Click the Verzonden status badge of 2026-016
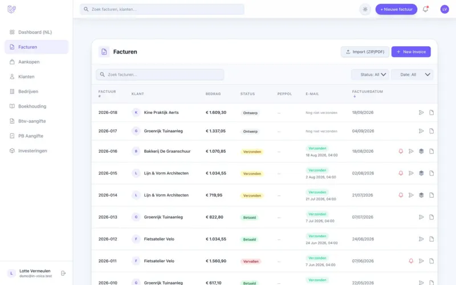The image size is (456, 285). tap(252, 152)
